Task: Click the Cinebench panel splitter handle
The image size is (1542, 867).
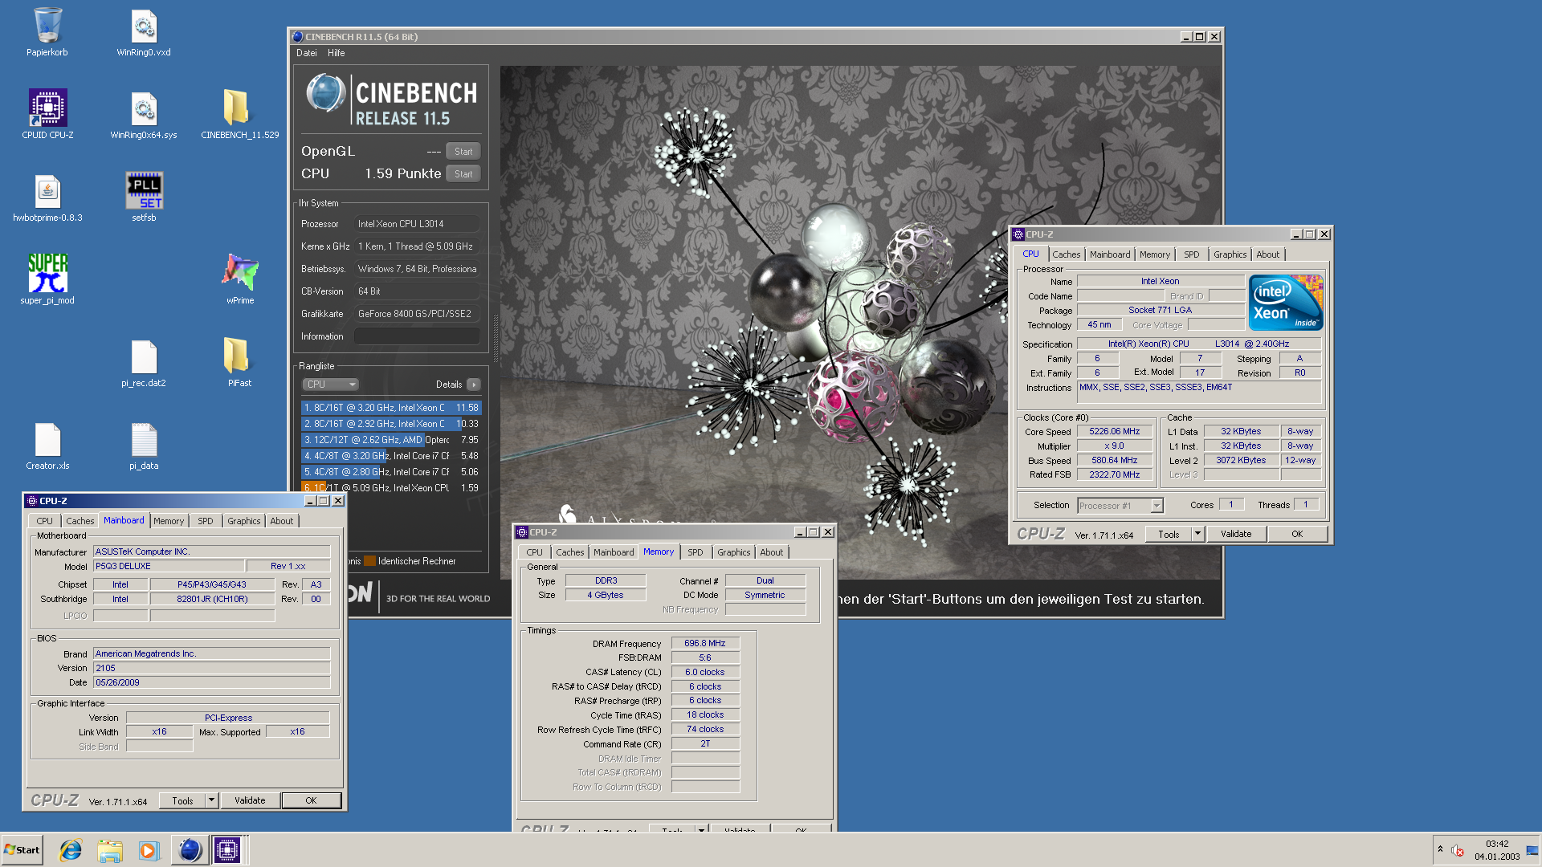Action: click(x=495, y=339)
